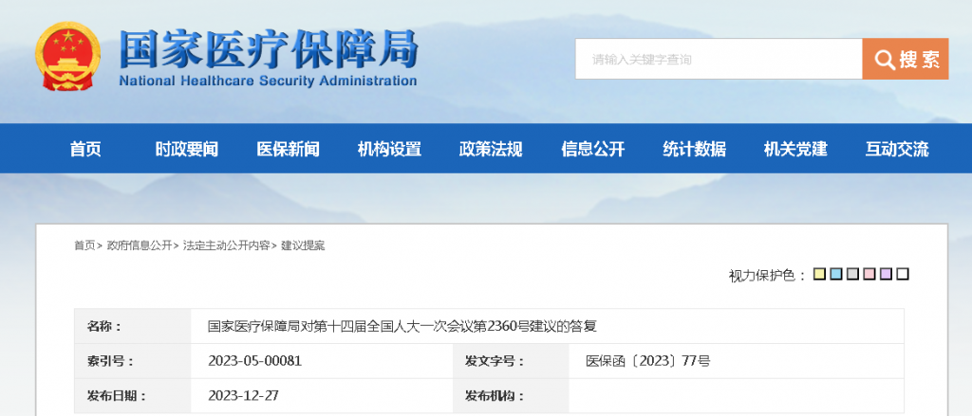The height and width of the screenshot is (416, 972).
Task: Select the gray eye-protection color swatch
Action: (853, 274)
